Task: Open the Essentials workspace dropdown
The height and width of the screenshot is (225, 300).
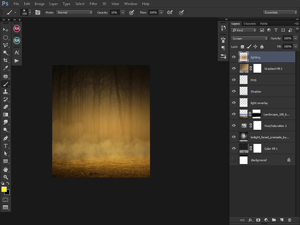Action: (x=280, y=12)
